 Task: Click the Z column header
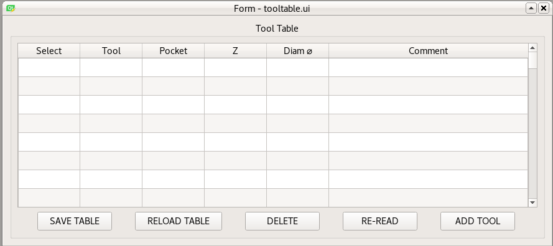[x=235, y=51]
